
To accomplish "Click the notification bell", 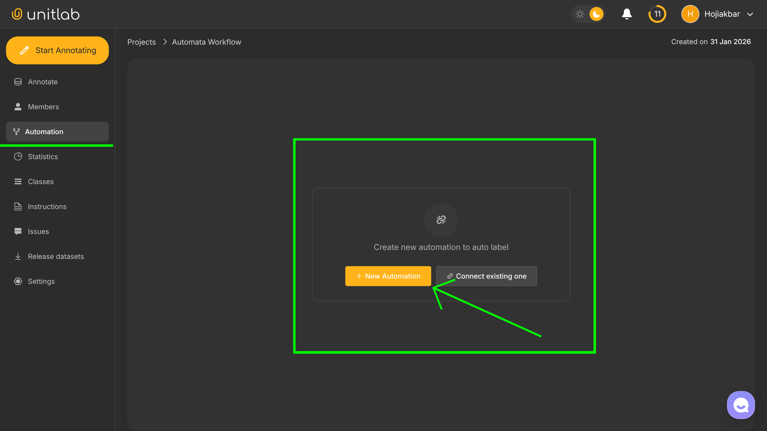I will pos(627,14).
